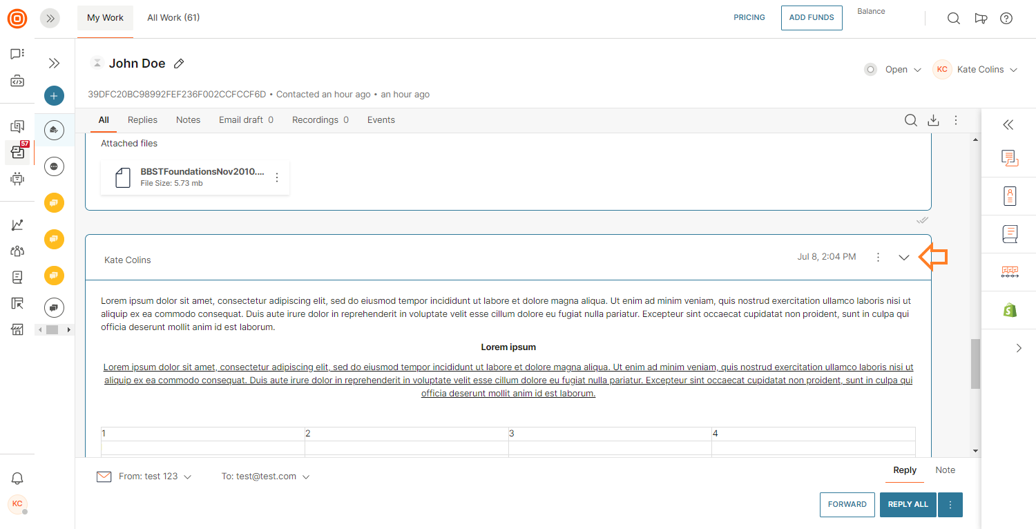Click the blue plus button to create new
1036x529 pixels.
(54, 96)
